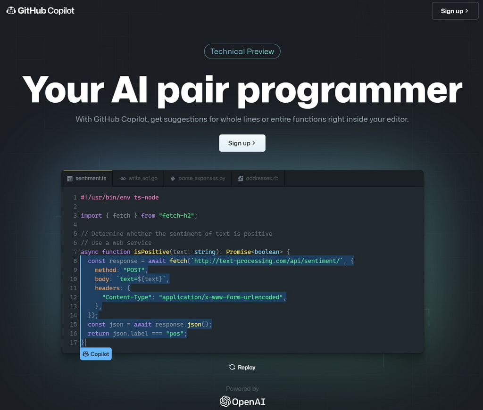Click Sign up in the top navigation bar
The image size is (483, 410).
coord(455,11)
